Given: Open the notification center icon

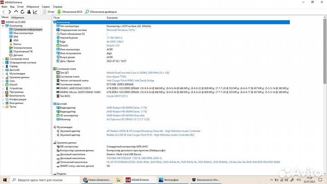Looking at the screenshot, I should 320,180.
